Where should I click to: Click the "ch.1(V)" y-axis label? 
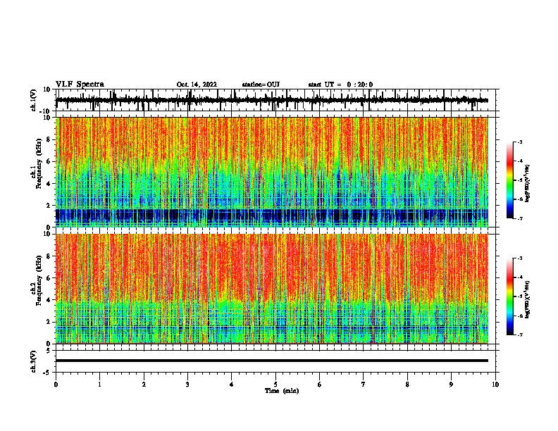(x=34, y=100)
